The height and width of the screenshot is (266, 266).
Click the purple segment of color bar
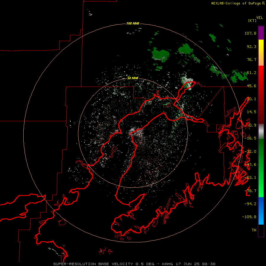(x=261, y=33)
